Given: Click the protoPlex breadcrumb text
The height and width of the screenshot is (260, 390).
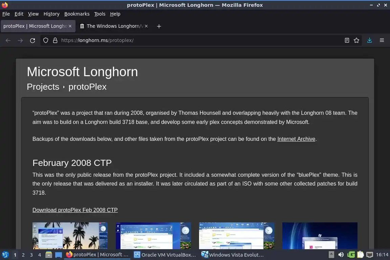Looking at the screenshot, I should coord(88,87).
